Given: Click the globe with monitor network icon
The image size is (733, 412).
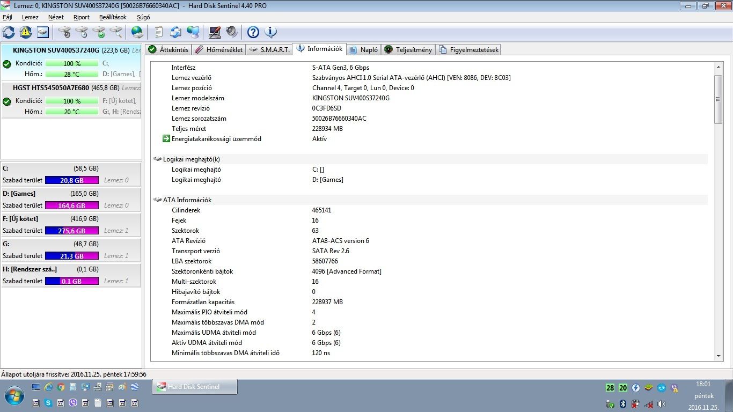Looking at the screenshot, I should [x=193, y=32].
